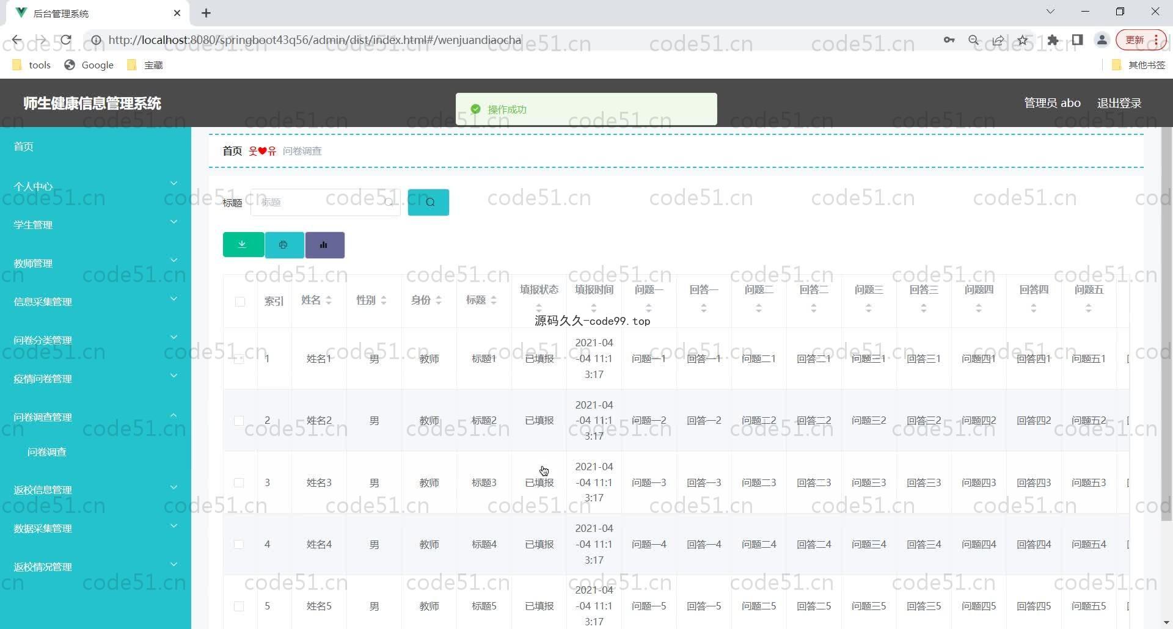Click 首页 in the breadcrumb
Image resolution: width=1173 pixels, height=629 pixels.
[232, 151]
